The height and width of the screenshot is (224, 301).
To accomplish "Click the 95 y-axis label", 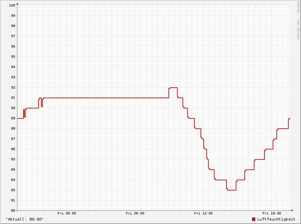I will click(x=13, y=57).
